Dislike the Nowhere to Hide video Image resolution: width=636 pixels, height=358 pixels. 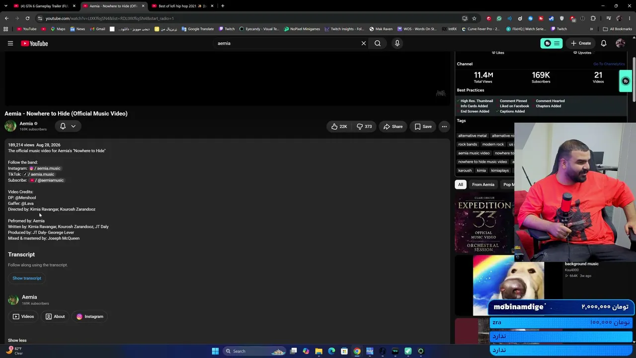tap(364, 126)
